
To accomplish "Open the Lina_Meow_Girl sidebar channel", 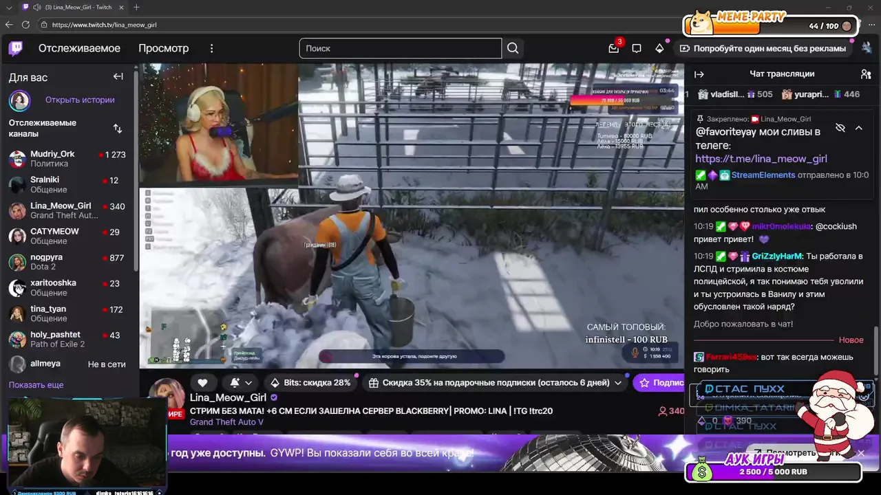I will coord(67,210).
